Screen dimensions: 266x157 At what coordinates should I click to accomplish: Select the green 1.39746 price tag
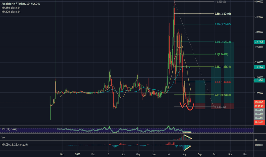click(259, 80)
